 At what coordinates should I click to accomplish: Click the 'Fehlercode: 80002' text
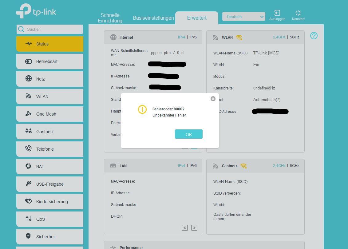(168, 109)
